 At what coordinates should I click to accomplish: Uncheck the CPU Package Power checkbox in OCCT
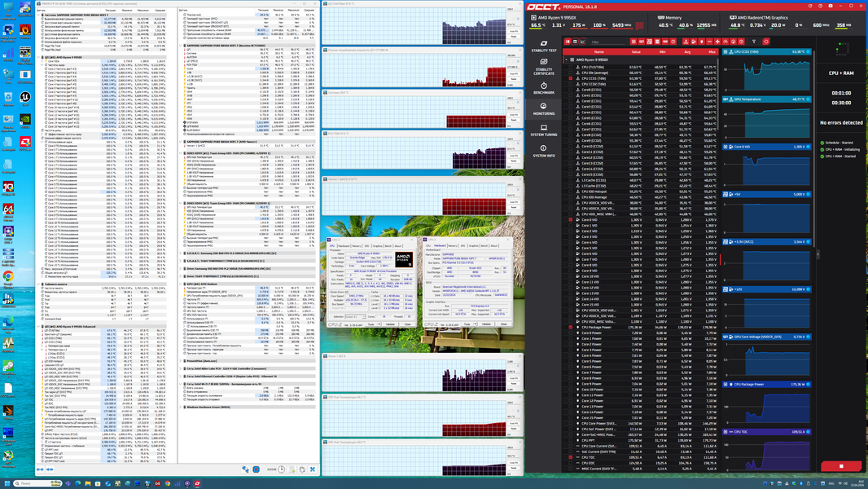pyautogui.click(x=571, y=328)
